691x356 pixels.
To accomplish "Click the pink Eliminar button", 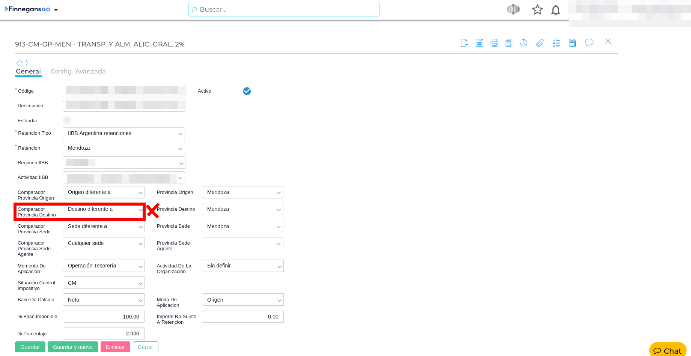I will (115, 347).
